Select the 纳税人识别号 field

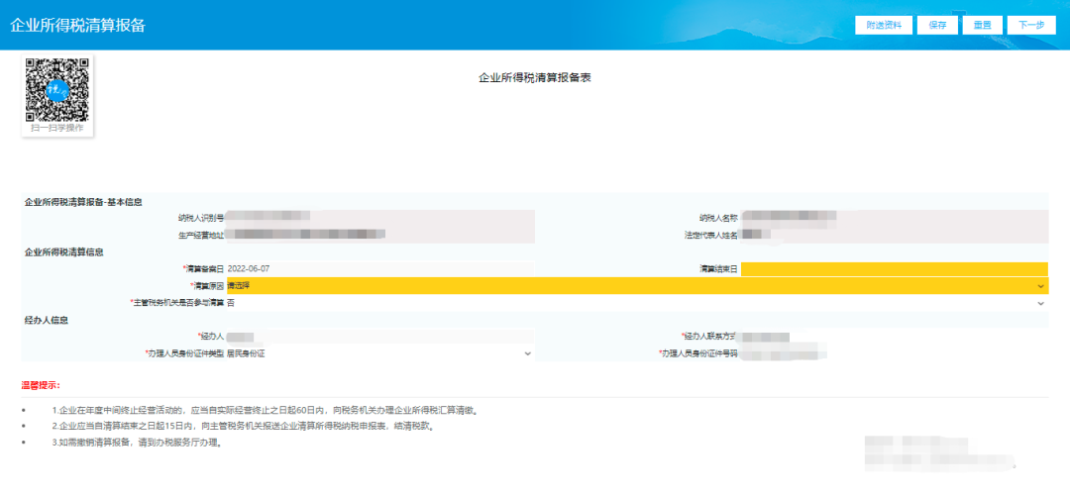(380, 218)
